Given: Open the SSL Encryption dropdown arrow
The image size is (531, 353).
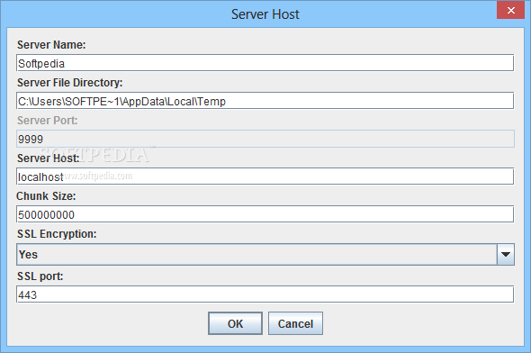Looking at the screenshot, I should pos(506,255).
